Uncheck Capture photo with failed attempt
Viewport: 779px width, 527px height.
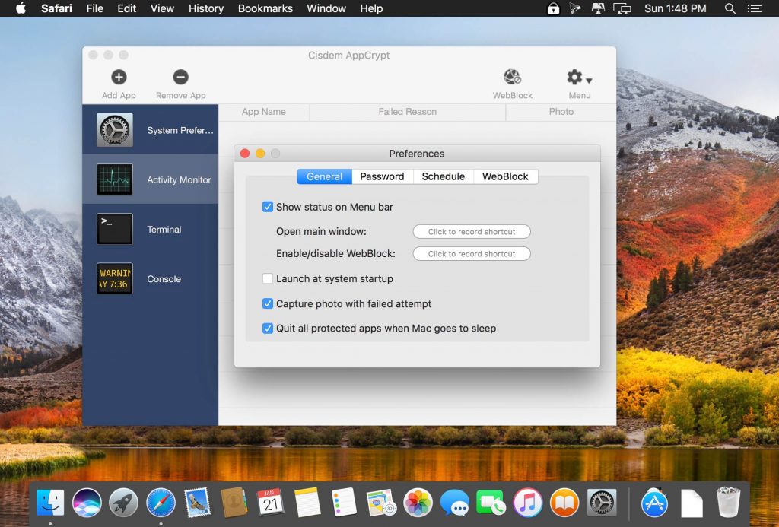(x=268, y=303)
